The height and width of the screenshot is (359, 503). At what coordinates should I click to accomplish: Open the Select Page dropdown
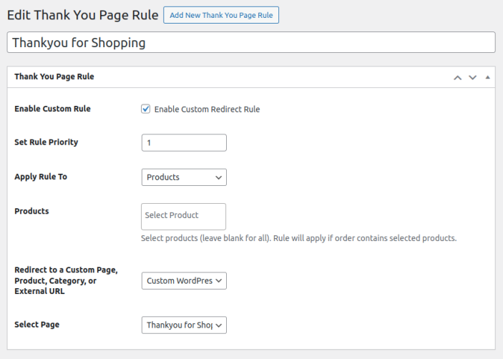pos(184,325)
